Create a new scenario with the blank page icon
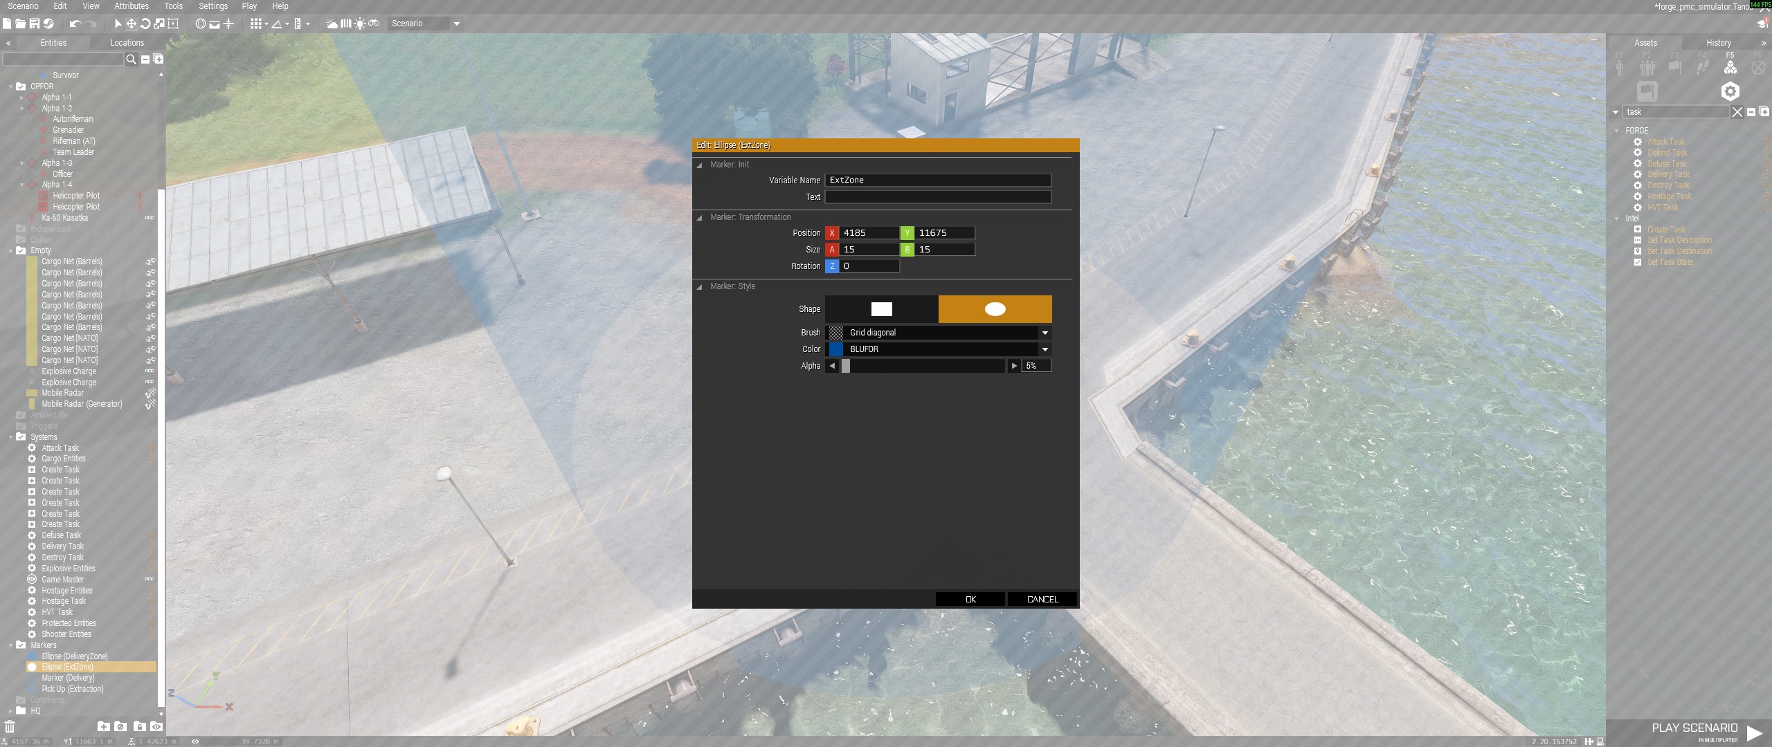Screen dimensions: 1772x747 click(7, 24)
